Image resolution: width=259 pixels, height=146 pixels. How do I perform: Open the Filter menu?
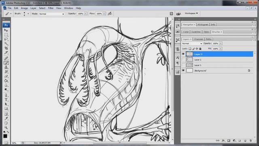click(x=51, y=8)
